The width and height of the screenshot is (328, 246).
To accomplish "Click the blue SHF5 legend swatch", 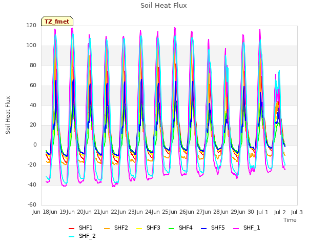I will click(204, 229).
